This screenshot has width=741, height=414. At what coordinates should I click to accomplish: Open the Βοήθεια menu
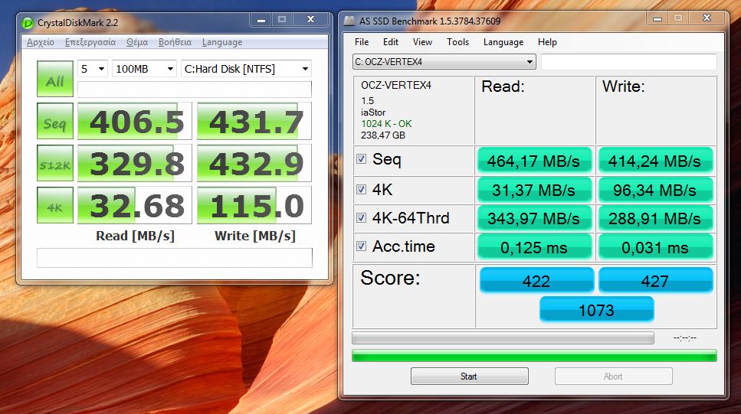point(175,42)
